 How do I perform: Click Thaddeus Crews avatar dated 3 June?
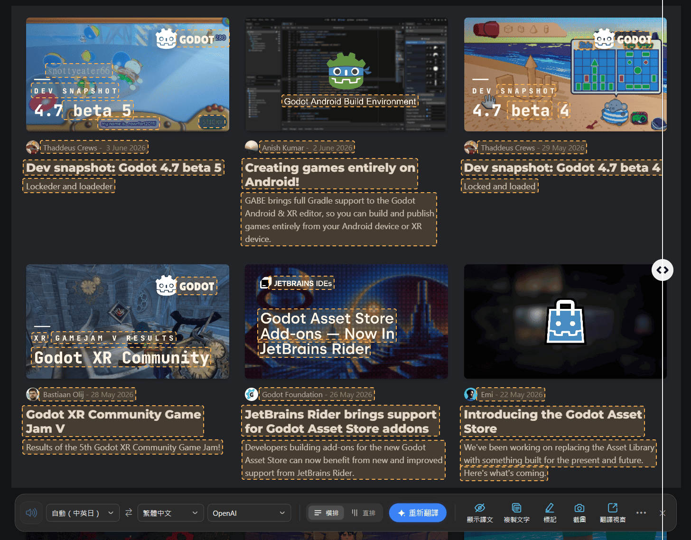33,147
